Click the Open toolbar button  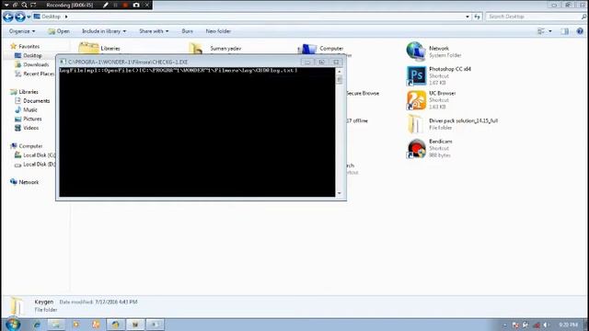click(59, 31)
